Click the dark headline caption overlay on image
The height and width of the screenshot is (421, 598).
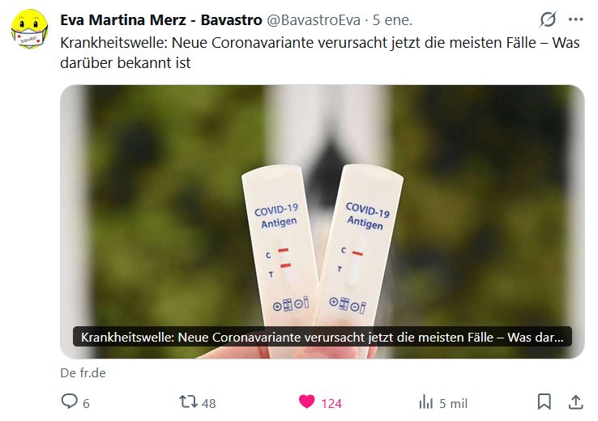(x=322, y=337)
